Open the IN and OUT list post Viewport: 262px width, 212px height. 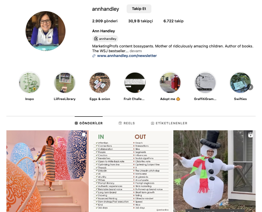(x=131, y=171)
